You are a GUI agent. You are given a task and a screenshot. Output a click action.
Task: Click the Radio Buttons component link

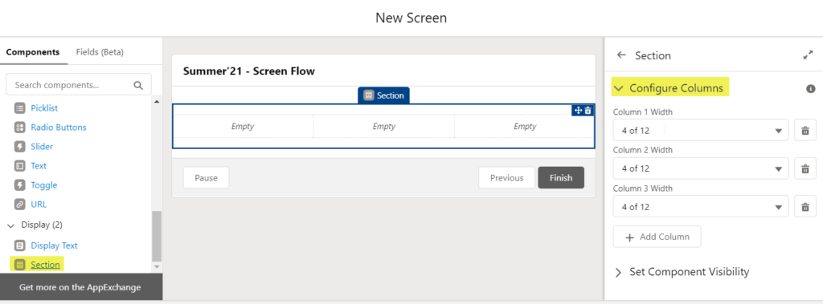(58, 128)
